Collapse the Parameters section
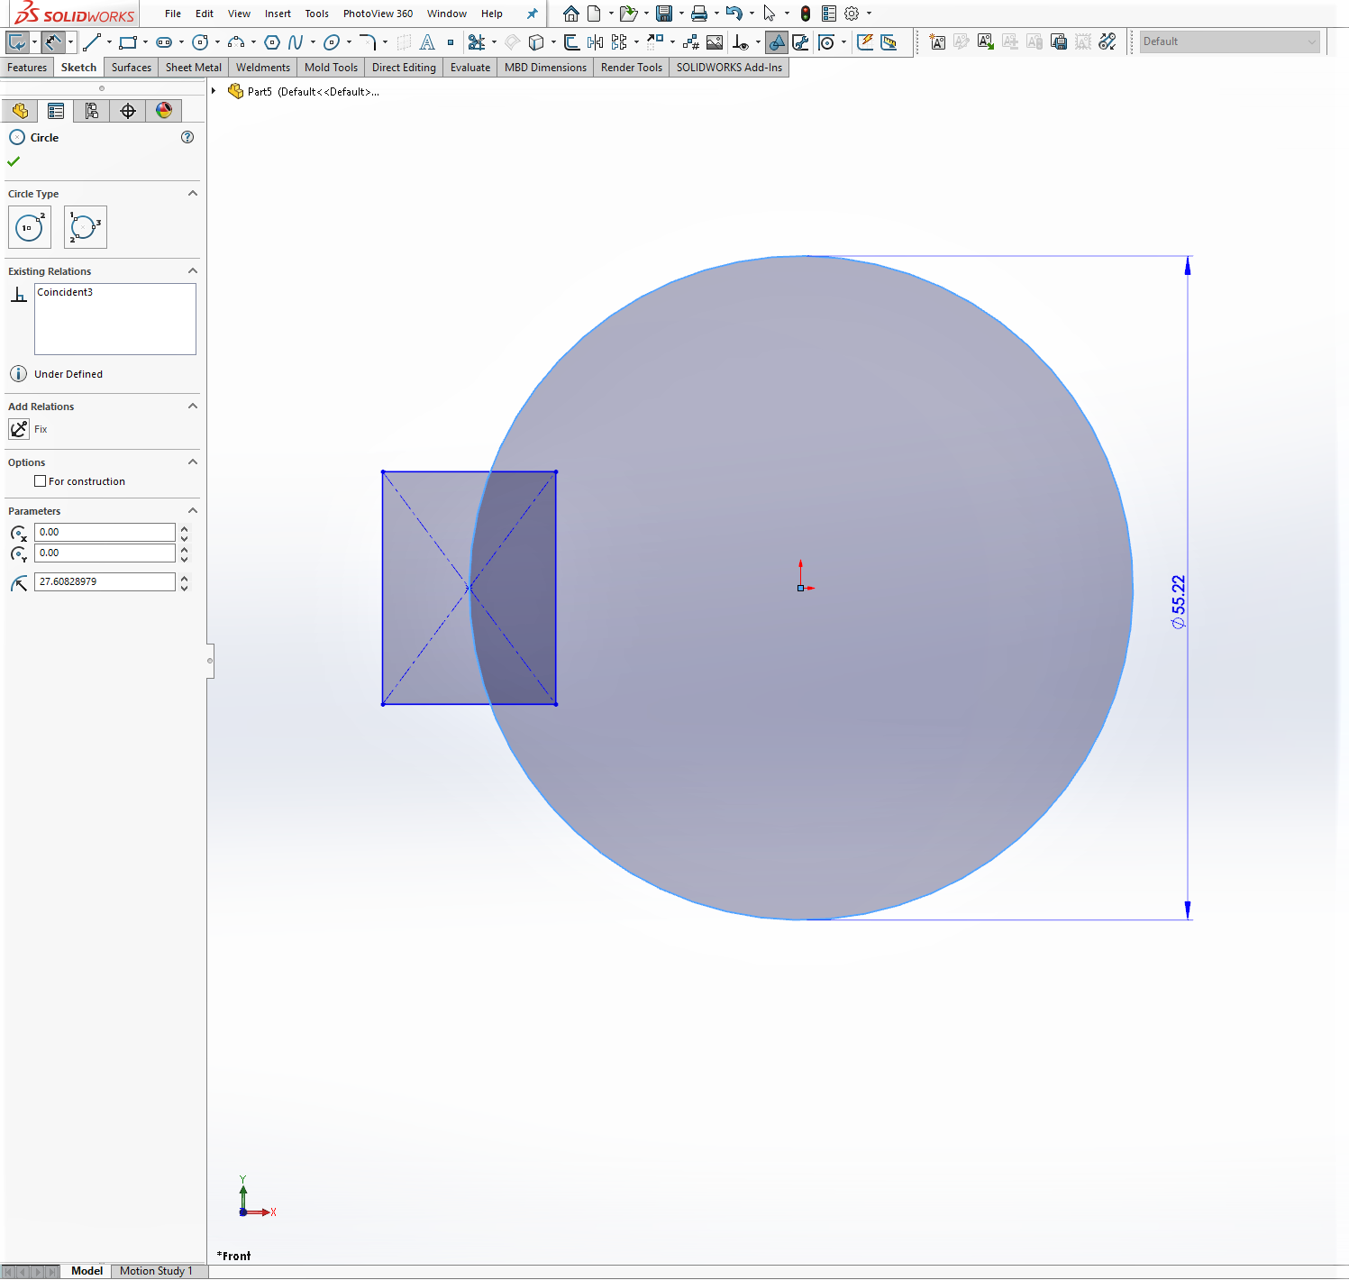1349x1280 pixels. [192, 511]
